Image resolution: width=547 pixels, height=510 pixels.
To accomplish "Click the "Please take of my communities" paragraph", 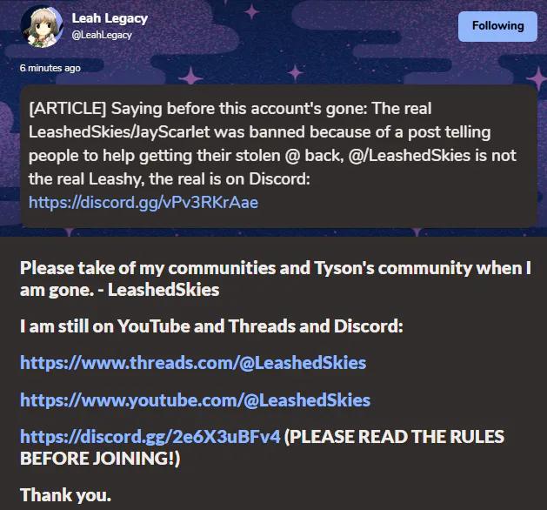I will pos(276,278).
